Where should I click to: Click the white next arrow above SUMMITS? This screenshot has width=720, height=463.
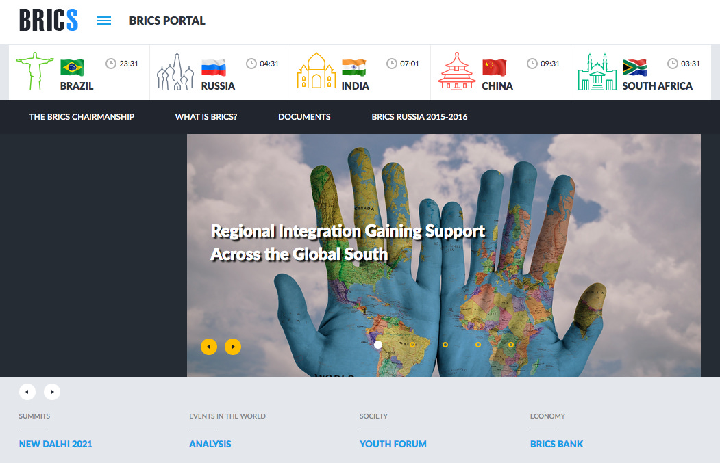click(52, 391)
